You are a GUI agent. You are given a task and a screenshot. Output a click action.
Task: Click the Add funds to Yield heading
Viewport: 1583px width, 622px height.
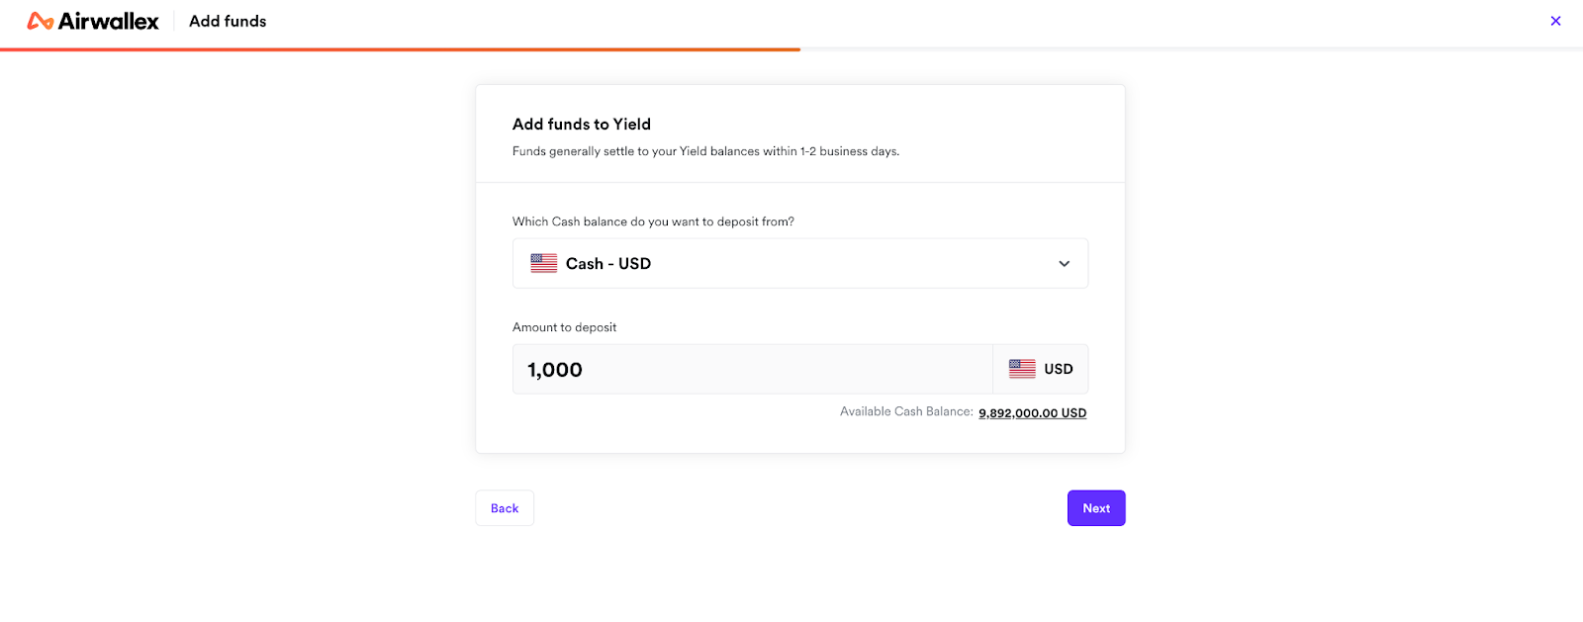click(x=582, y=124)
